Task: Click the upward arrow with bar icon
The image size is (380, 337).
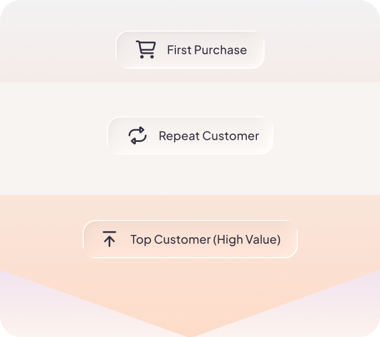Action: point(109,239)
